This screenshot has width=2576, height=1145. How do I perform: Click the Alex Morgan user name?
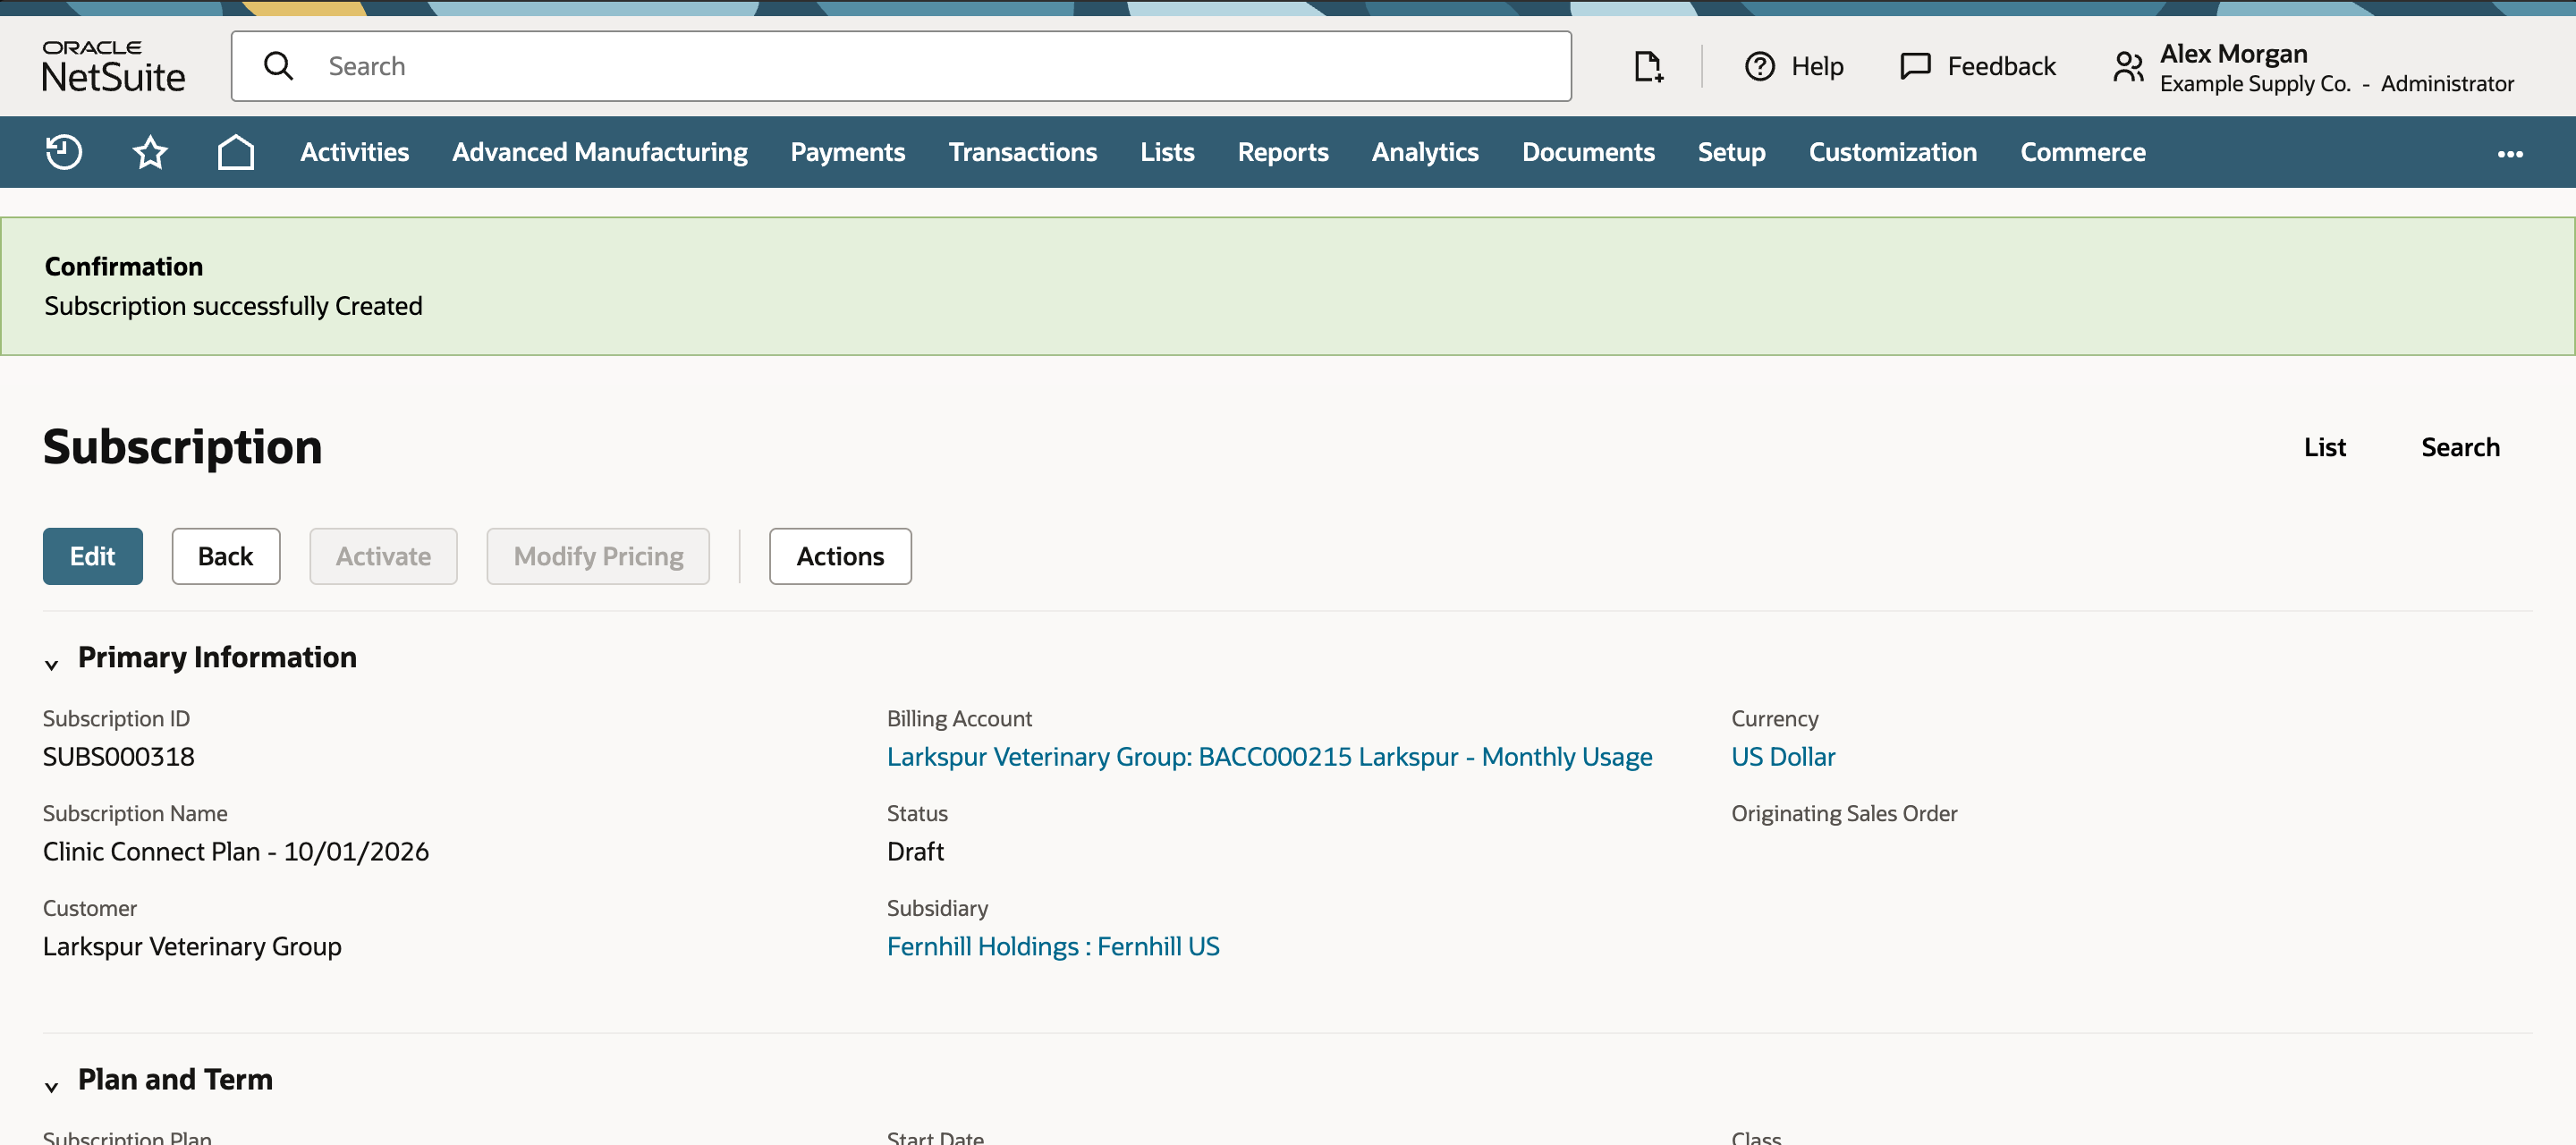pyautogui.click(x=2233, y=53)
